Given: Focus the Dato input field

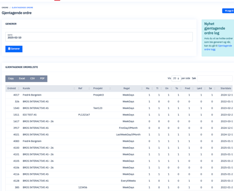Looking at the screenshot, I should tap(99, 37).
